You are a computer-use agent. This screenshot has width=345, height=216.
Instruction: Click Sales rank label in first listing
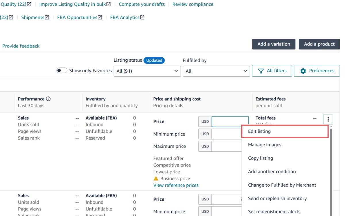[x=29, y=138]
